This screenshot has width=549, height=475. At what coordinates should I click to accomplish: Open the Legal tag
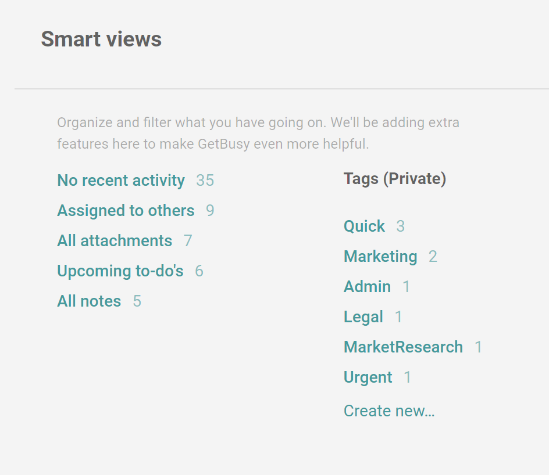[363, 317]
